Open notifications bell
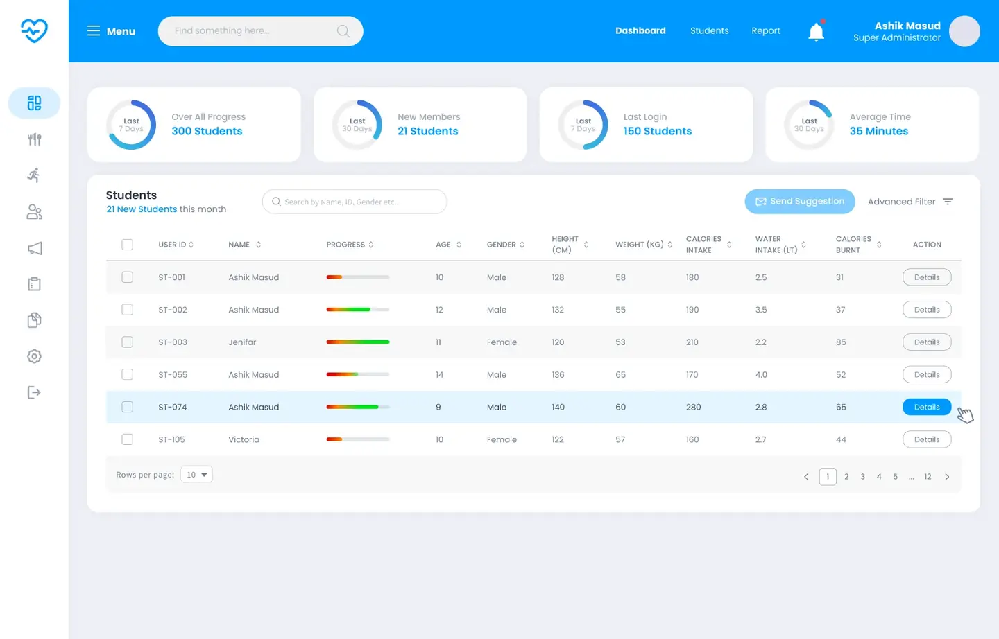Screen dimensions: 999x639 click(x=817, y=31)
